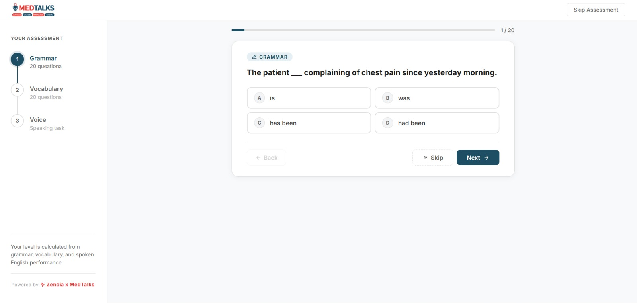
Task: Select answer option "was"
Action: point(437,98)
